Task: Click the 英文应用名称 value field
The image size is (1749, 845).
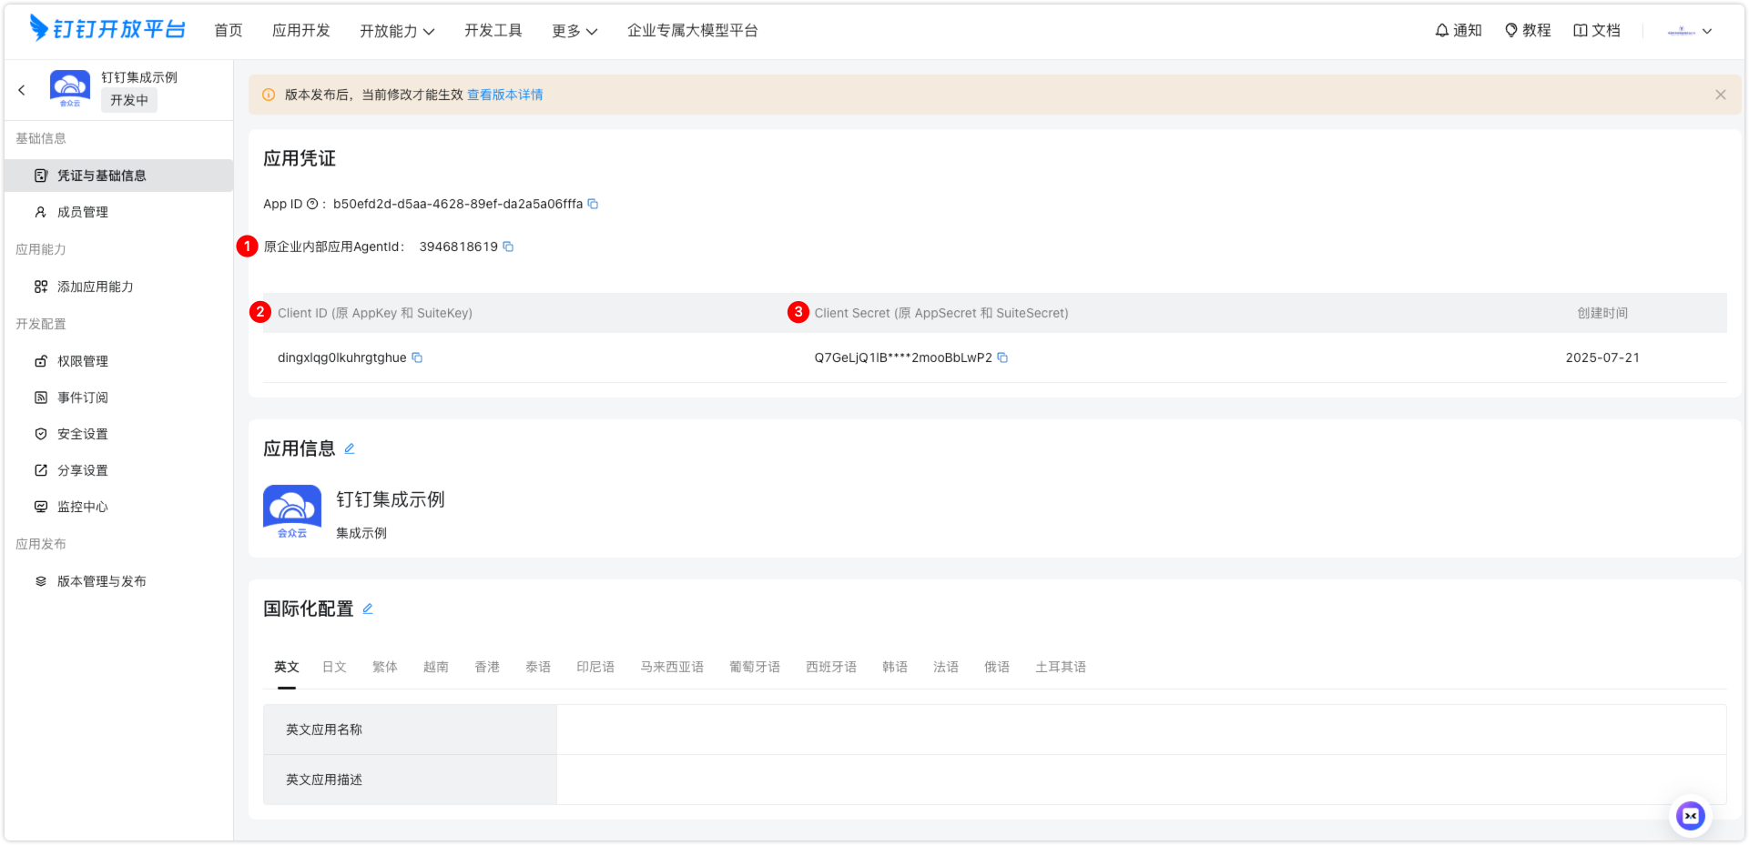Action: [1142, 729]
